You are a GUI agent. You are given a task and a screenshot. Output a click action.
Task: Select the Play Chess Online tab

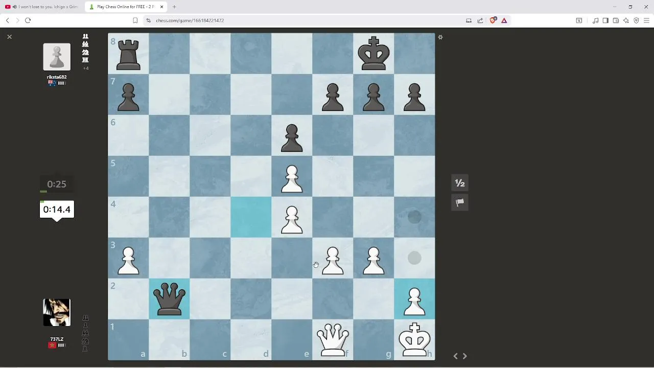126,7
